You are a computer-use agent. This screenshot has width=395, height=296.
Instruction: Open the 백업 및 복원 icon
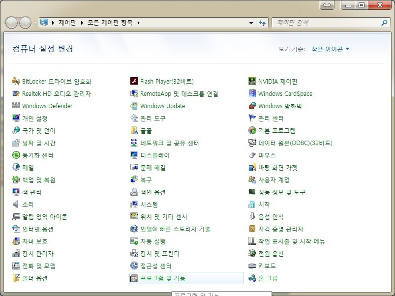click(16, 180)
